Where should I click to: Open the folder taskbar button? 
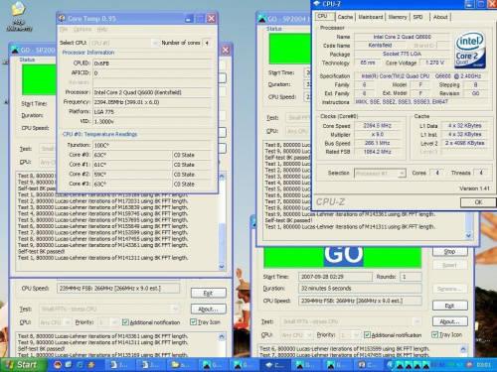point(181,365)
